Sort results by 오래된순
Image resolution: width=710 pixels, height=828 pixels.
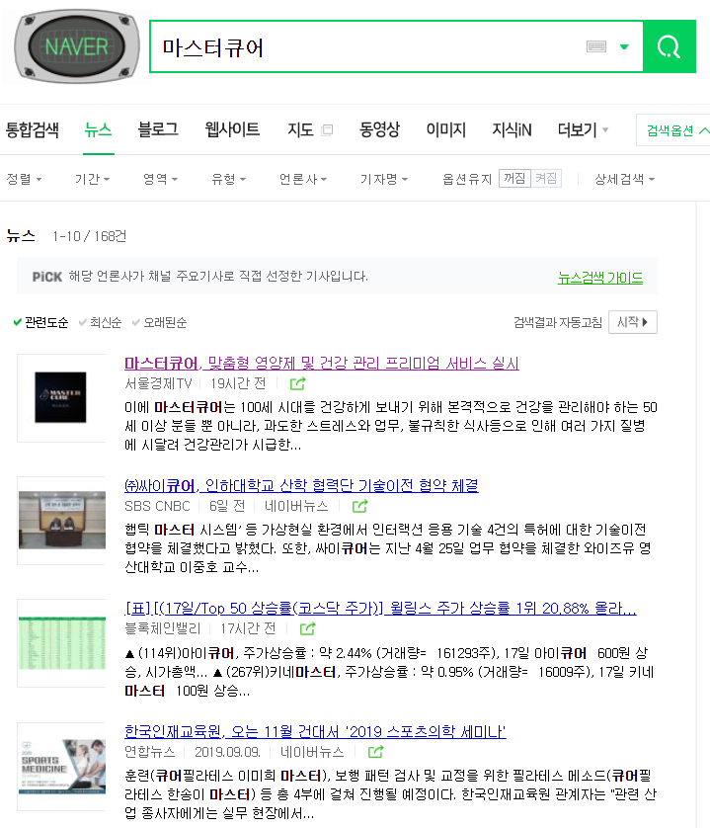click(159, 322)
